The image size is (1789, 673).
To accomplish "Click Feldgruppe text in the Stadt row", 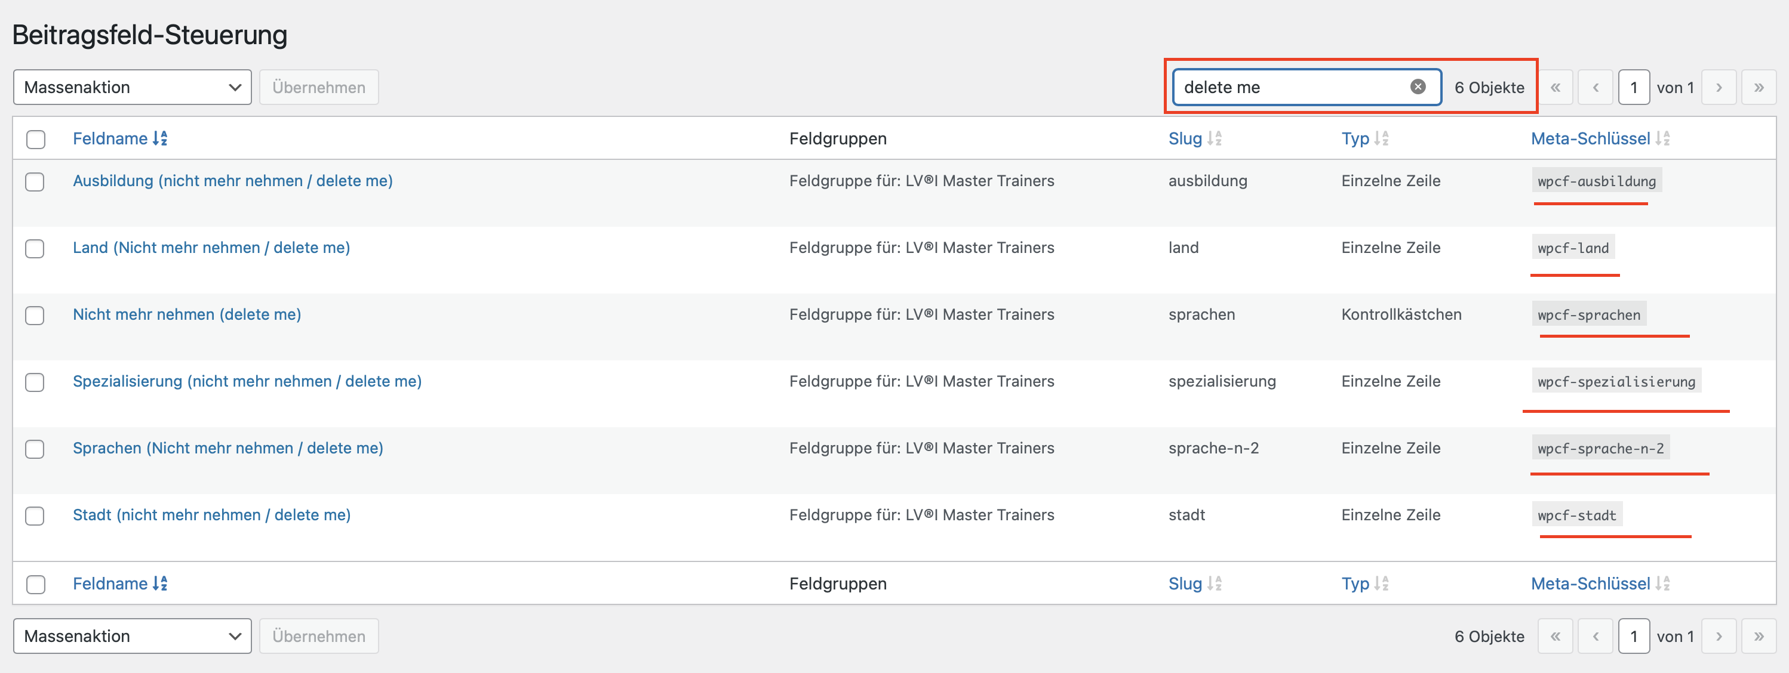I will tap(921, 515).
